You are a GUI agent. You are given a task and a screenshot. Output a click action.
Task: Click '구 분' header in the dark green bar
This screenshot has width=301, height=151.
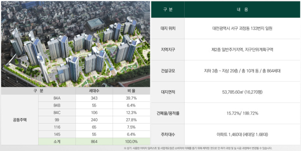click(x=168, y=10)
